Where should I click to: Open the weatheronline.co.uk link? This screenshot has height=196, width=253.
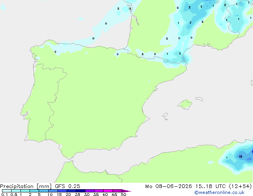click(x=219, y=192)
